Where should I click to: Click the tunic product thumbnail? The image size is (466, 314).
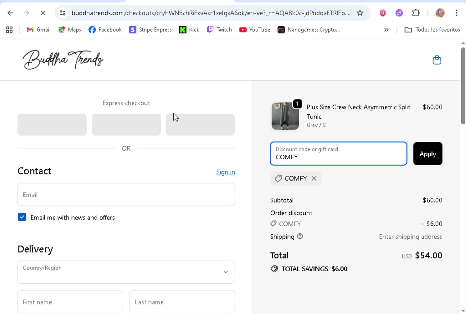pos(285,116)
